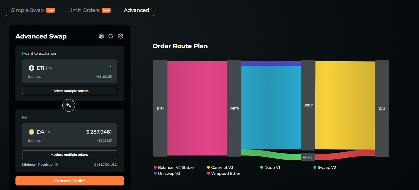Refresh the swap quote

click(111, 36)
